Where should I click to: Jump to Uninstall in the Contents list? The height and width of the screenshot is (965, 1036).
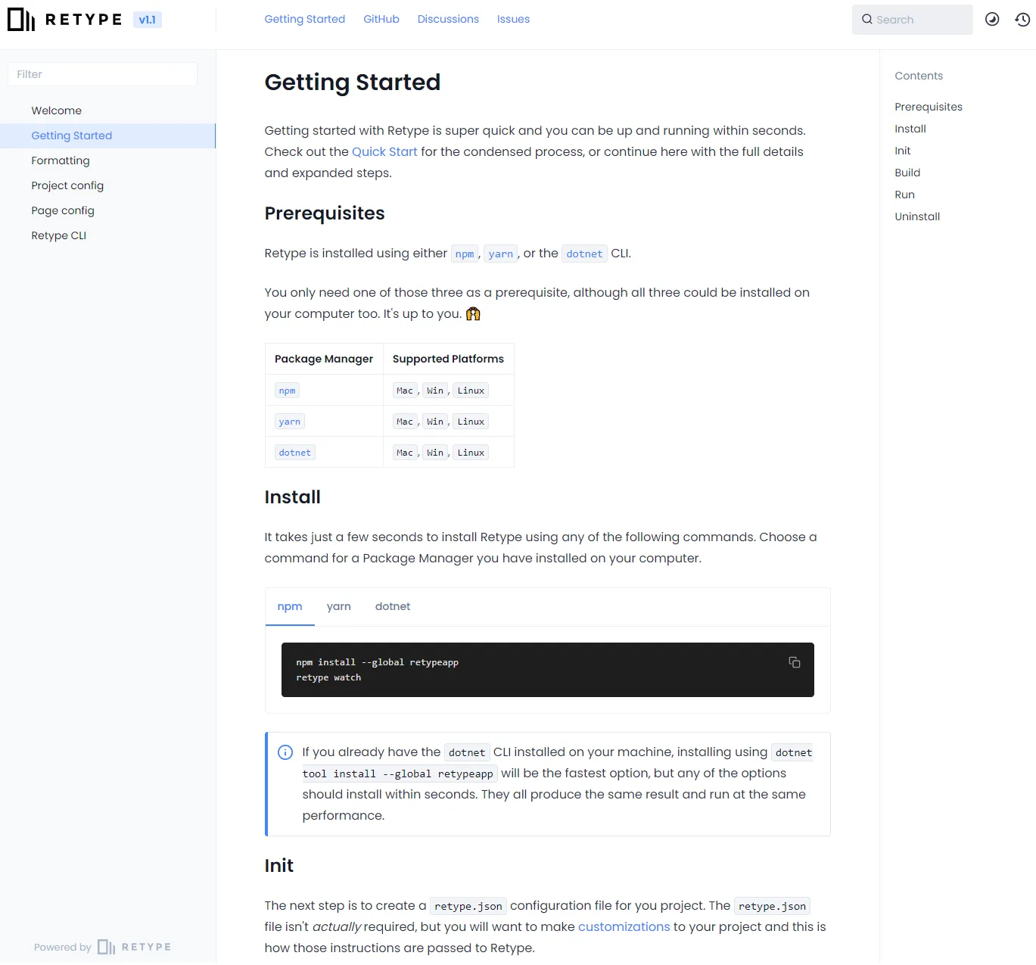click(x=917, y=216)
